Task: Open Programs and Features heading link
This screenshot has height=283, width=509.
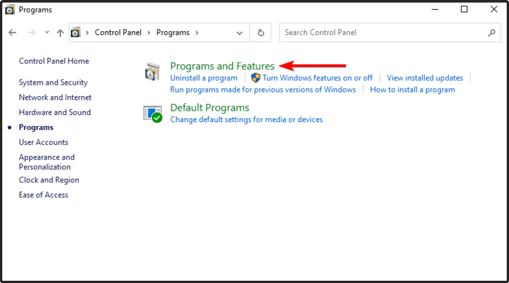Action: (222, 66)
